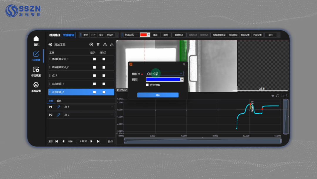Viewport: 317px width, 179px height.
Task: Open the 常规点位 dropdown in the toolbar
Action: tap(130, 35)
